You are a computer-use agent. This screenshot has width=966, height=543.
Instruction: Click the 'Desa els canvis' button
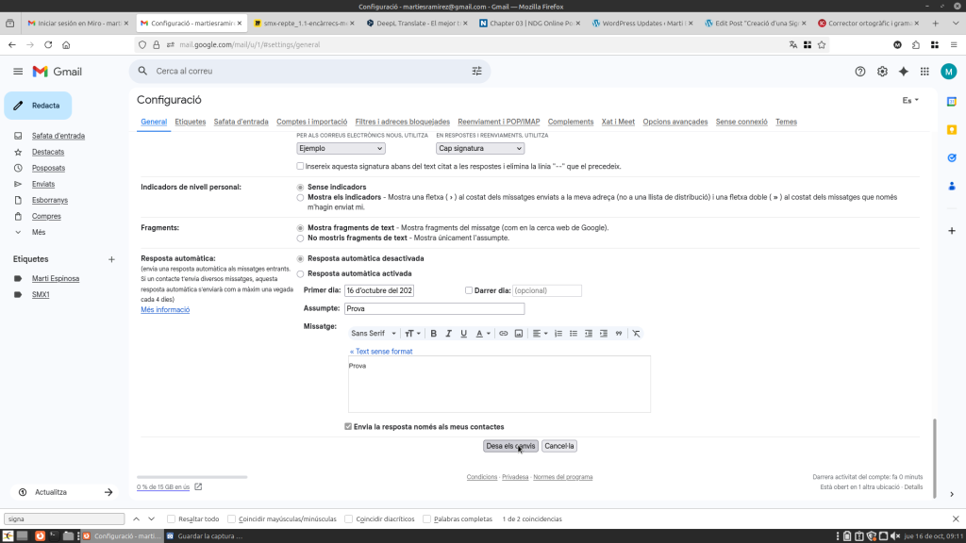tap(510, 446)
